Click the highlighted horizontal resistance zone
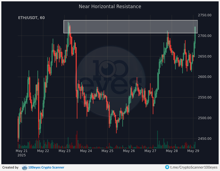This screenshot has height=171, width=220. (130, 26)
